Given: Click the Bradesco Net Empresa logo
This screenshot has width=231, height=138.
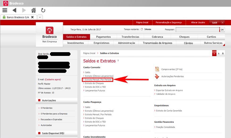Looking at the screenshot, I should point(49,34).
